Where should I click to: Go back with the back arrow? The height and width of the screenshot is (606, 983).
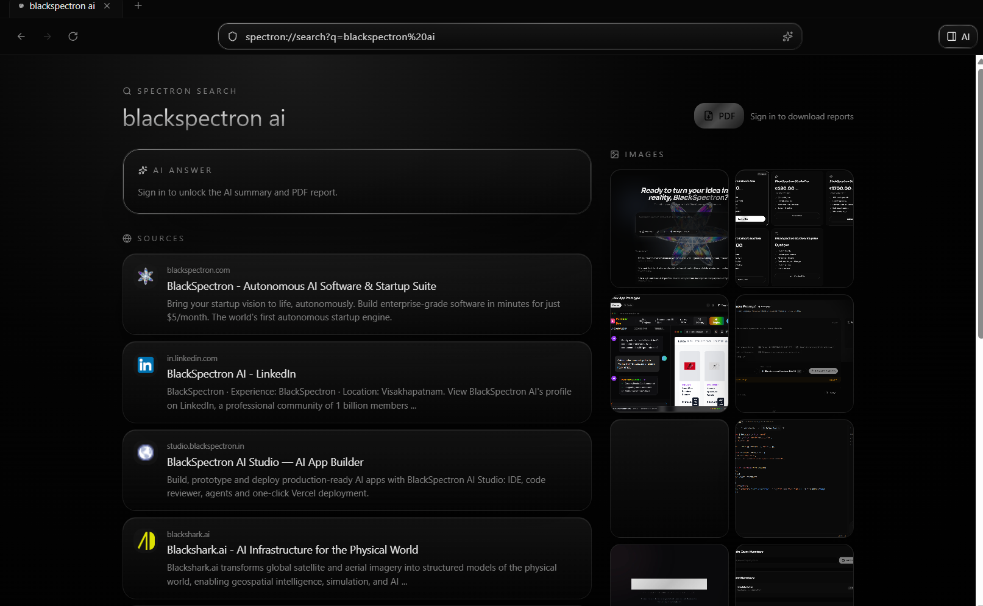21,37
